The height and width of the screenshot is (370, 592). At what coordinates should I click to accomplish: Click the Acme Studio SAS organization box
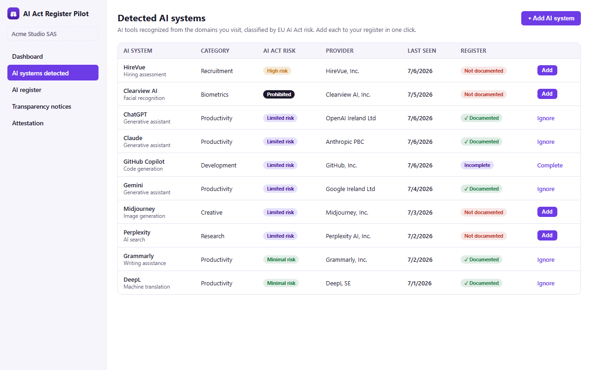pos(53,34)
